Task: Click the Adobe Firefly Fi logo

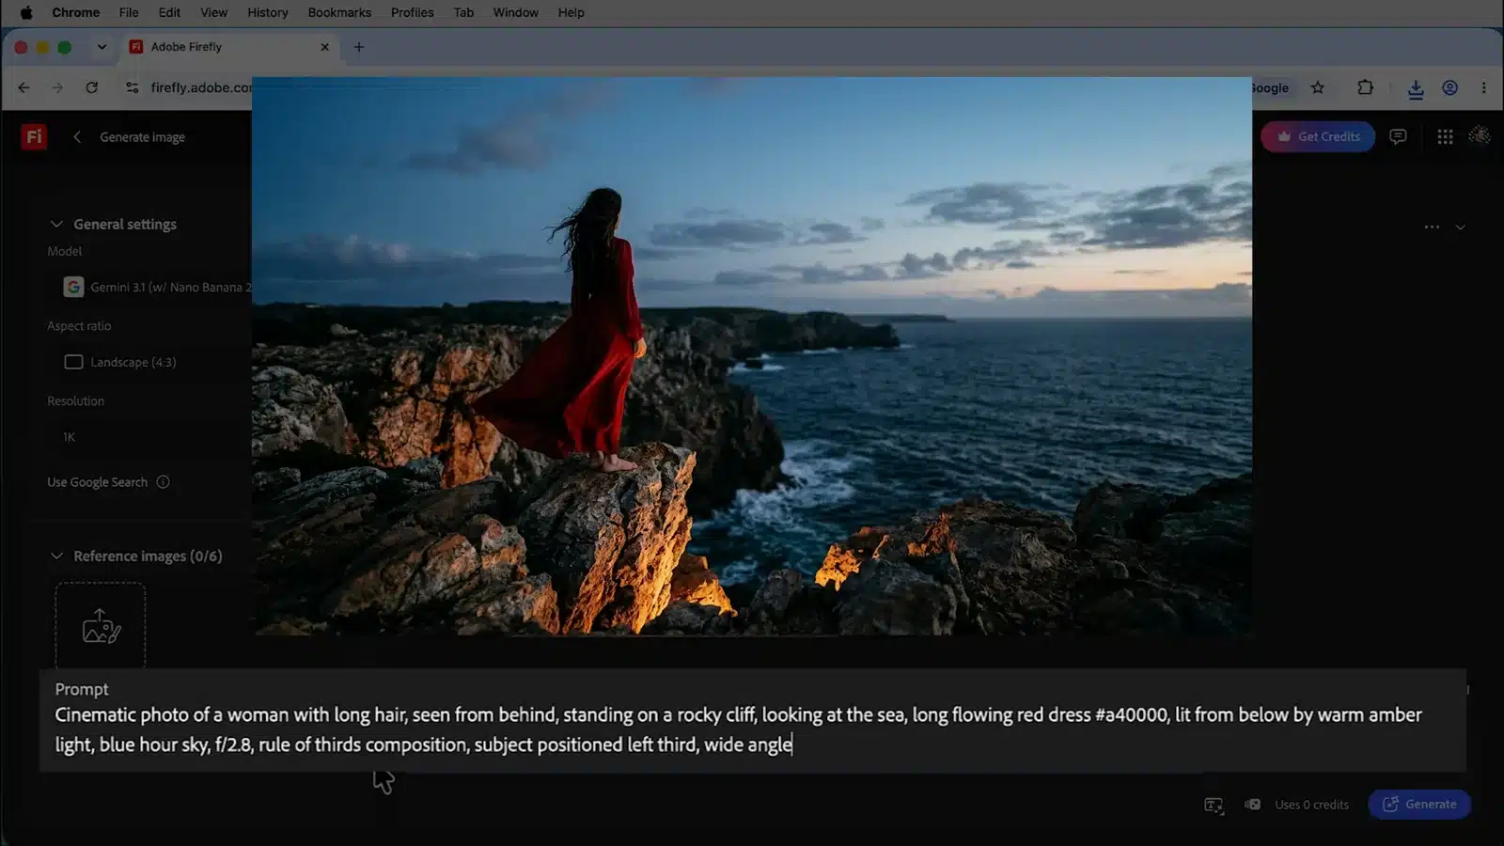Action: (34, 137)
